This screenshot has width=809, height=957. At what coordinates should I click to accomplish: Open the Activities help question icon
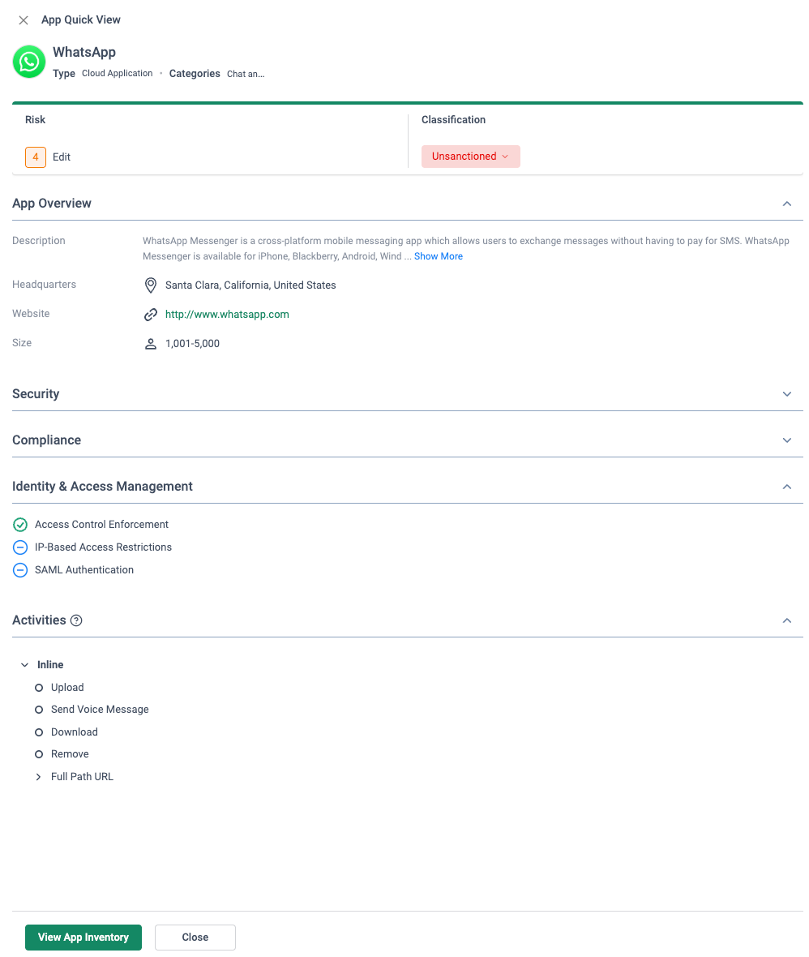tap(76, 620)
